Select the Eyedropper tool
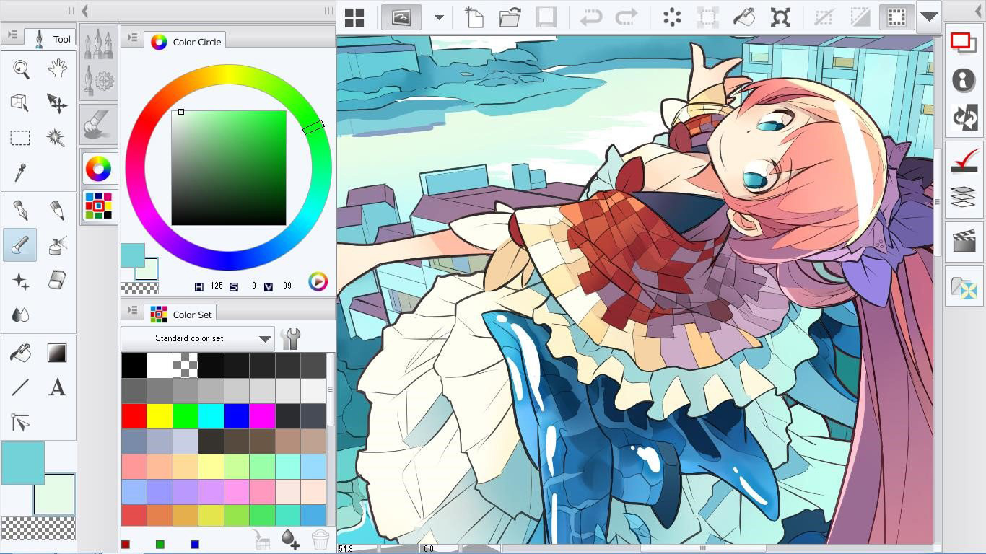This screenshot has height=554, width=986. click(x=19, y=173)
